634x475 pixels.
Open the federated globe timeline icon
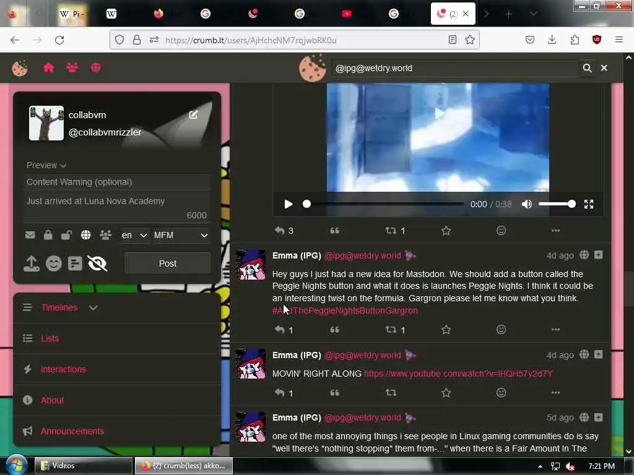[95, 67]
